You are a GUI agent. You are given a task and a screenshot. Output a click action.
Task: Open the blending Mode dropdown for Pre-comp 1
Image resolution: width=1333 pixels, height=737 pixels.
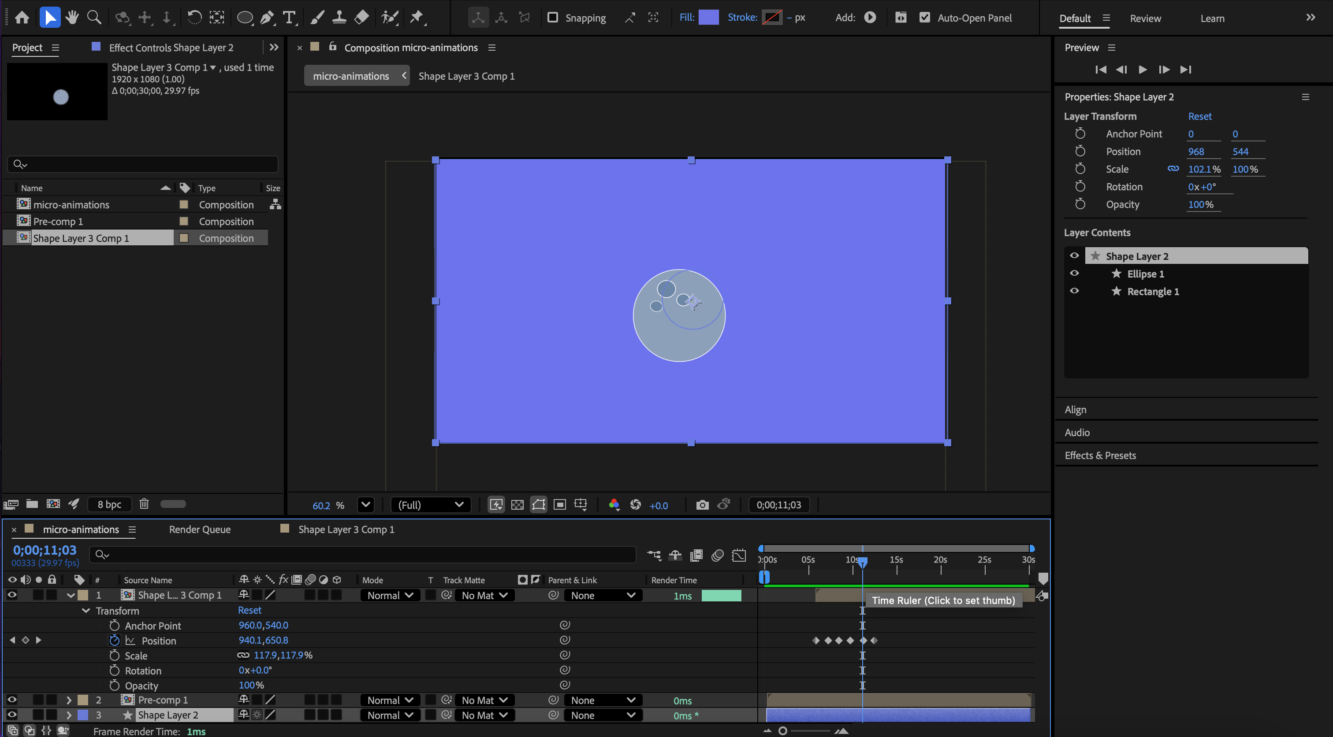coord(390,700)
